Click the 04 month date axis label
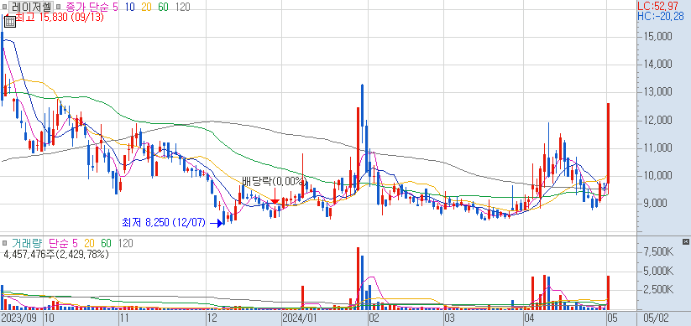This screenshot has height=326, width=691. (x=529, y=318)
